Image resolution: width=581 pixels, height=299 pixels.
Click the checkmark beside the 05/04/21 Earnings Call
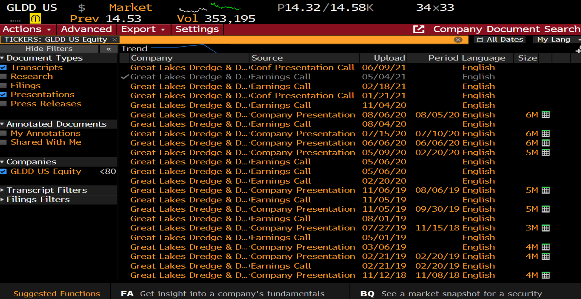(x=125, y=77)
